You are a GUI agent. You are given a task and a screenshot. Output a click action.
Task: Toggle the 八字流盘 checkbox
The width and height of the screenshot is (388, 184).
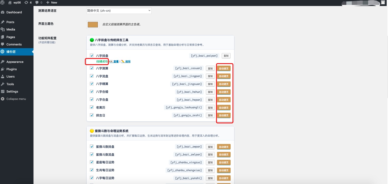click(x=92, y=76)
